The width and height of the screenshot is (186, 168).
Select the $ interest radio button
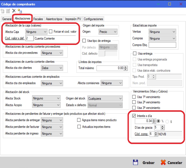click(x=167, y=121)
